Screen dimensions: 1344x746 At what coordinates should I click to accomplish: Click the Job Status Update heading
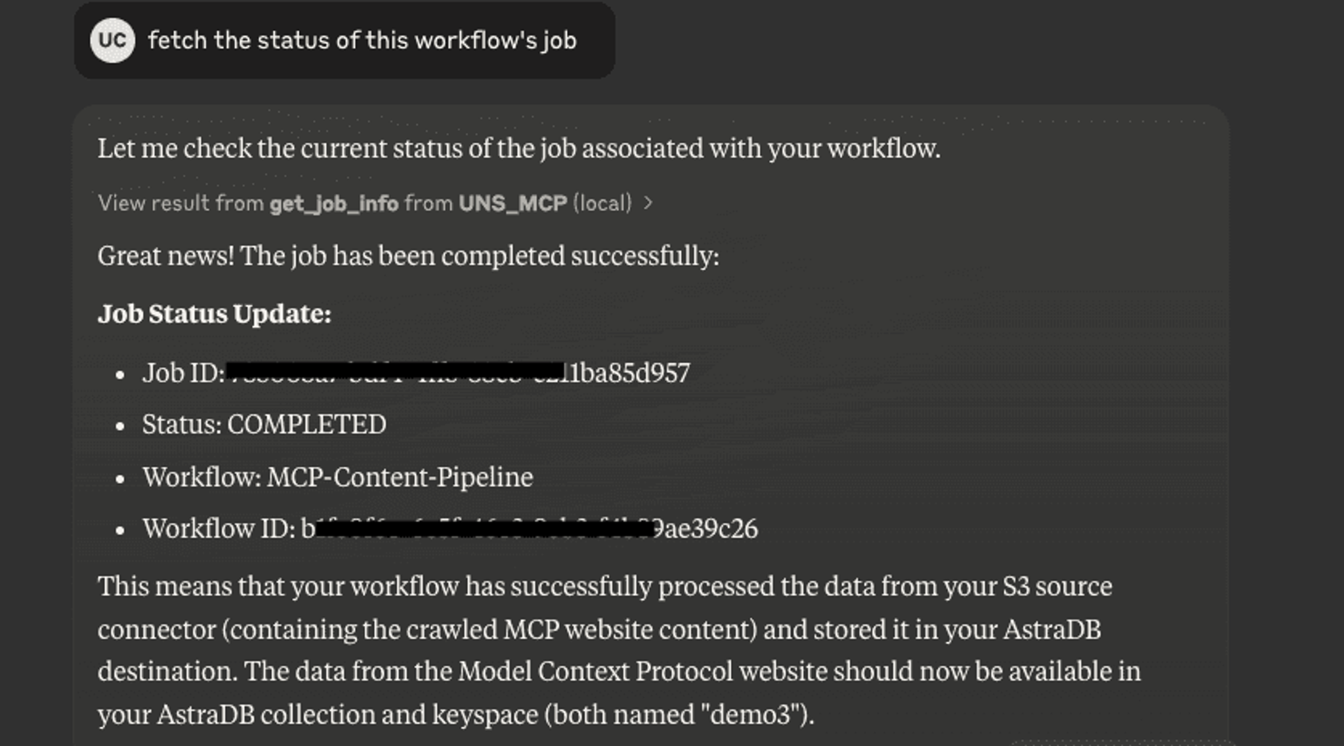coord(215,313)
